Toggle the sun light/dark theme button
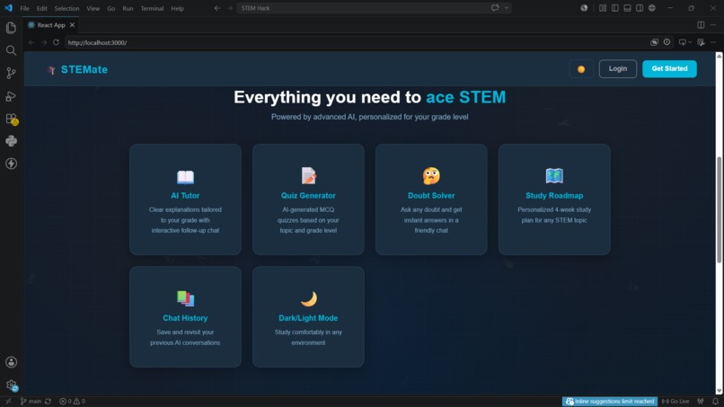Viewport: 724px width, 407px height. click(x=581, y=69)
